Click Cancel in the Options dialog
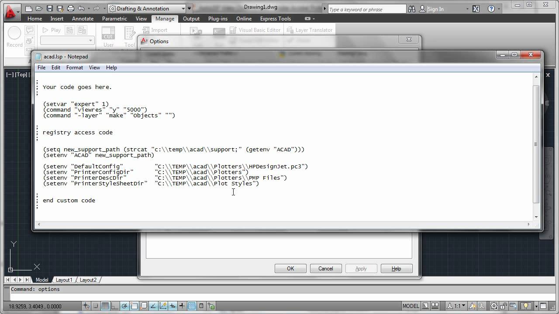Viewport: 559px width, 314px height. pyautogui.click(x=326, y=269)
